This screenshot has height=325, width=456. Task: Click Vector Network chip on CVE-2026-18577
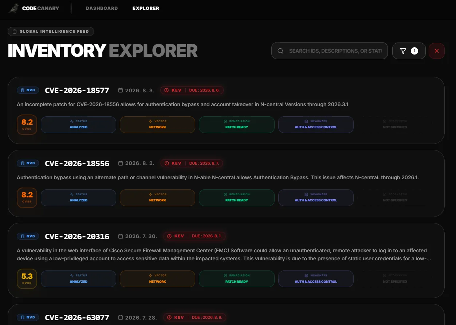pyautogui.click(x=157, y=125)
